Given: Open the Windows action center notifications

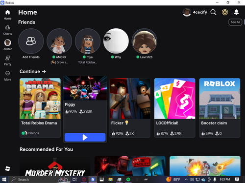Looking at the screenshot, I should click(x=237, y=180).
